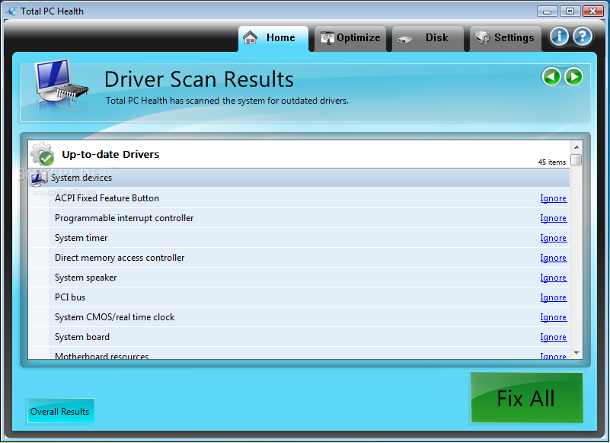
Task: Select the Direct memory access controller row
Action: tap(299, 258)
